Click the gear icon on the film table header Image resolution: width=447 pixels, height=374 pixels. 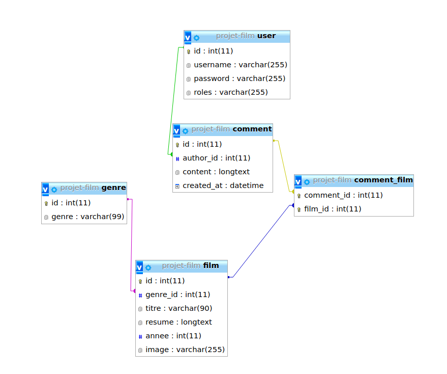click(147, 267)
